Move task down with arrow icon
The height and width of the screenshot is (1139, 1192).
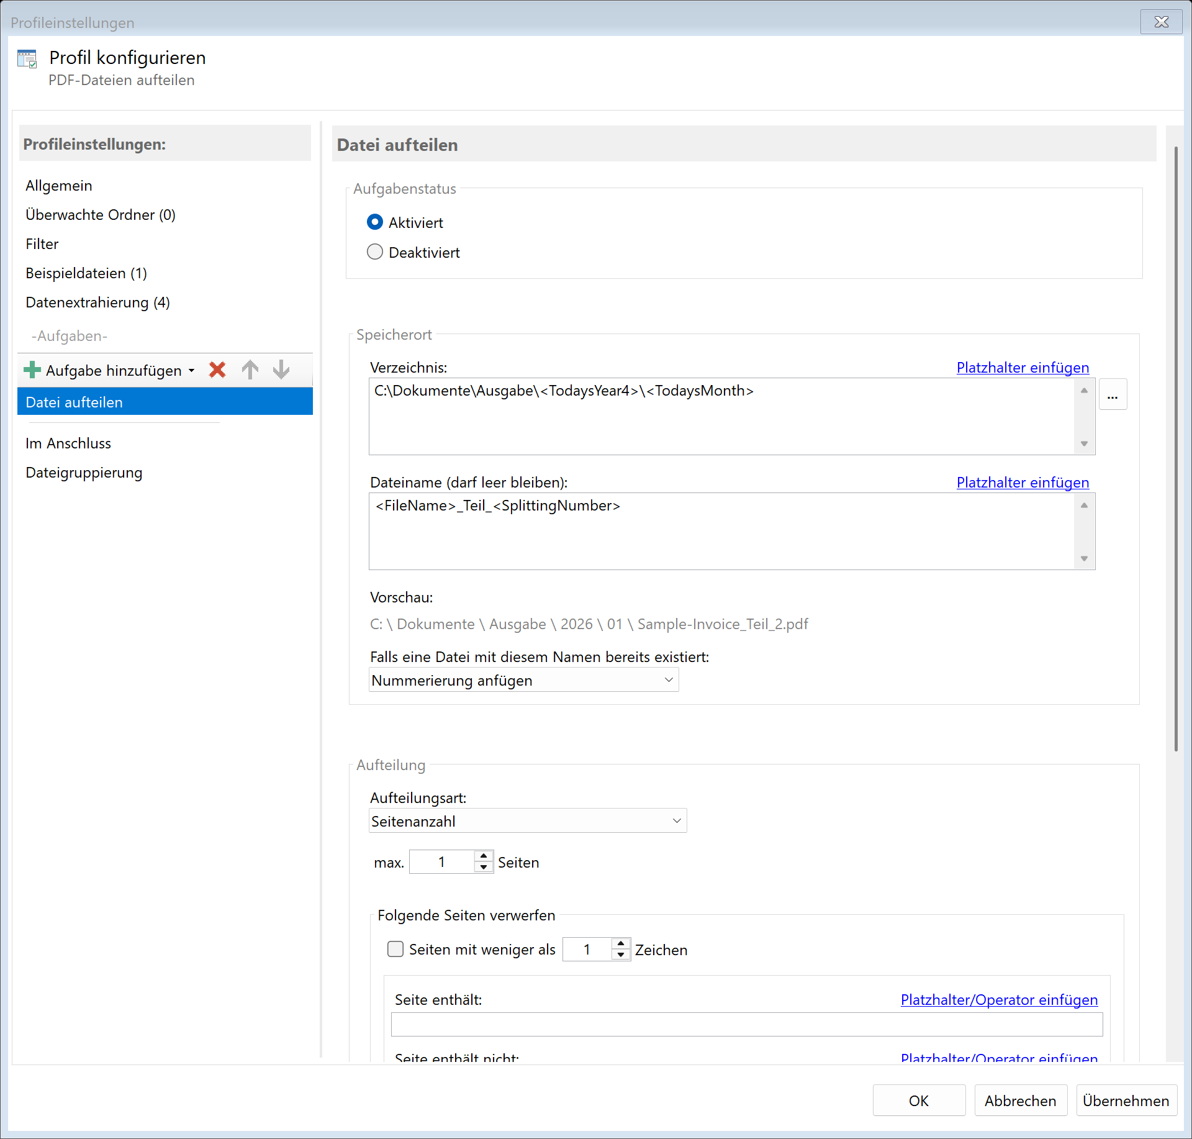pyautogui.click(x=281, y=370)
